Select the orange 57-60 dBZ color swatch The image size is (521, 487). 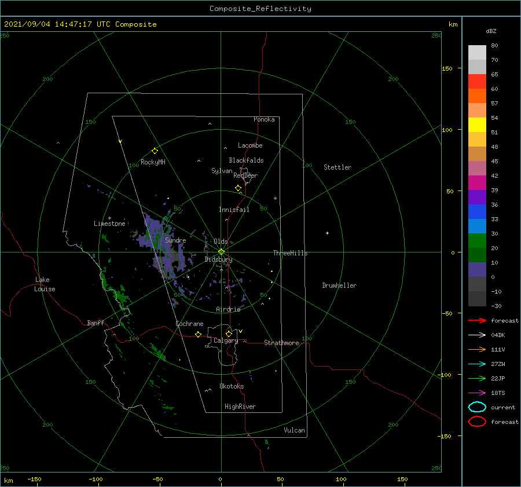click(x=477, y=96)
